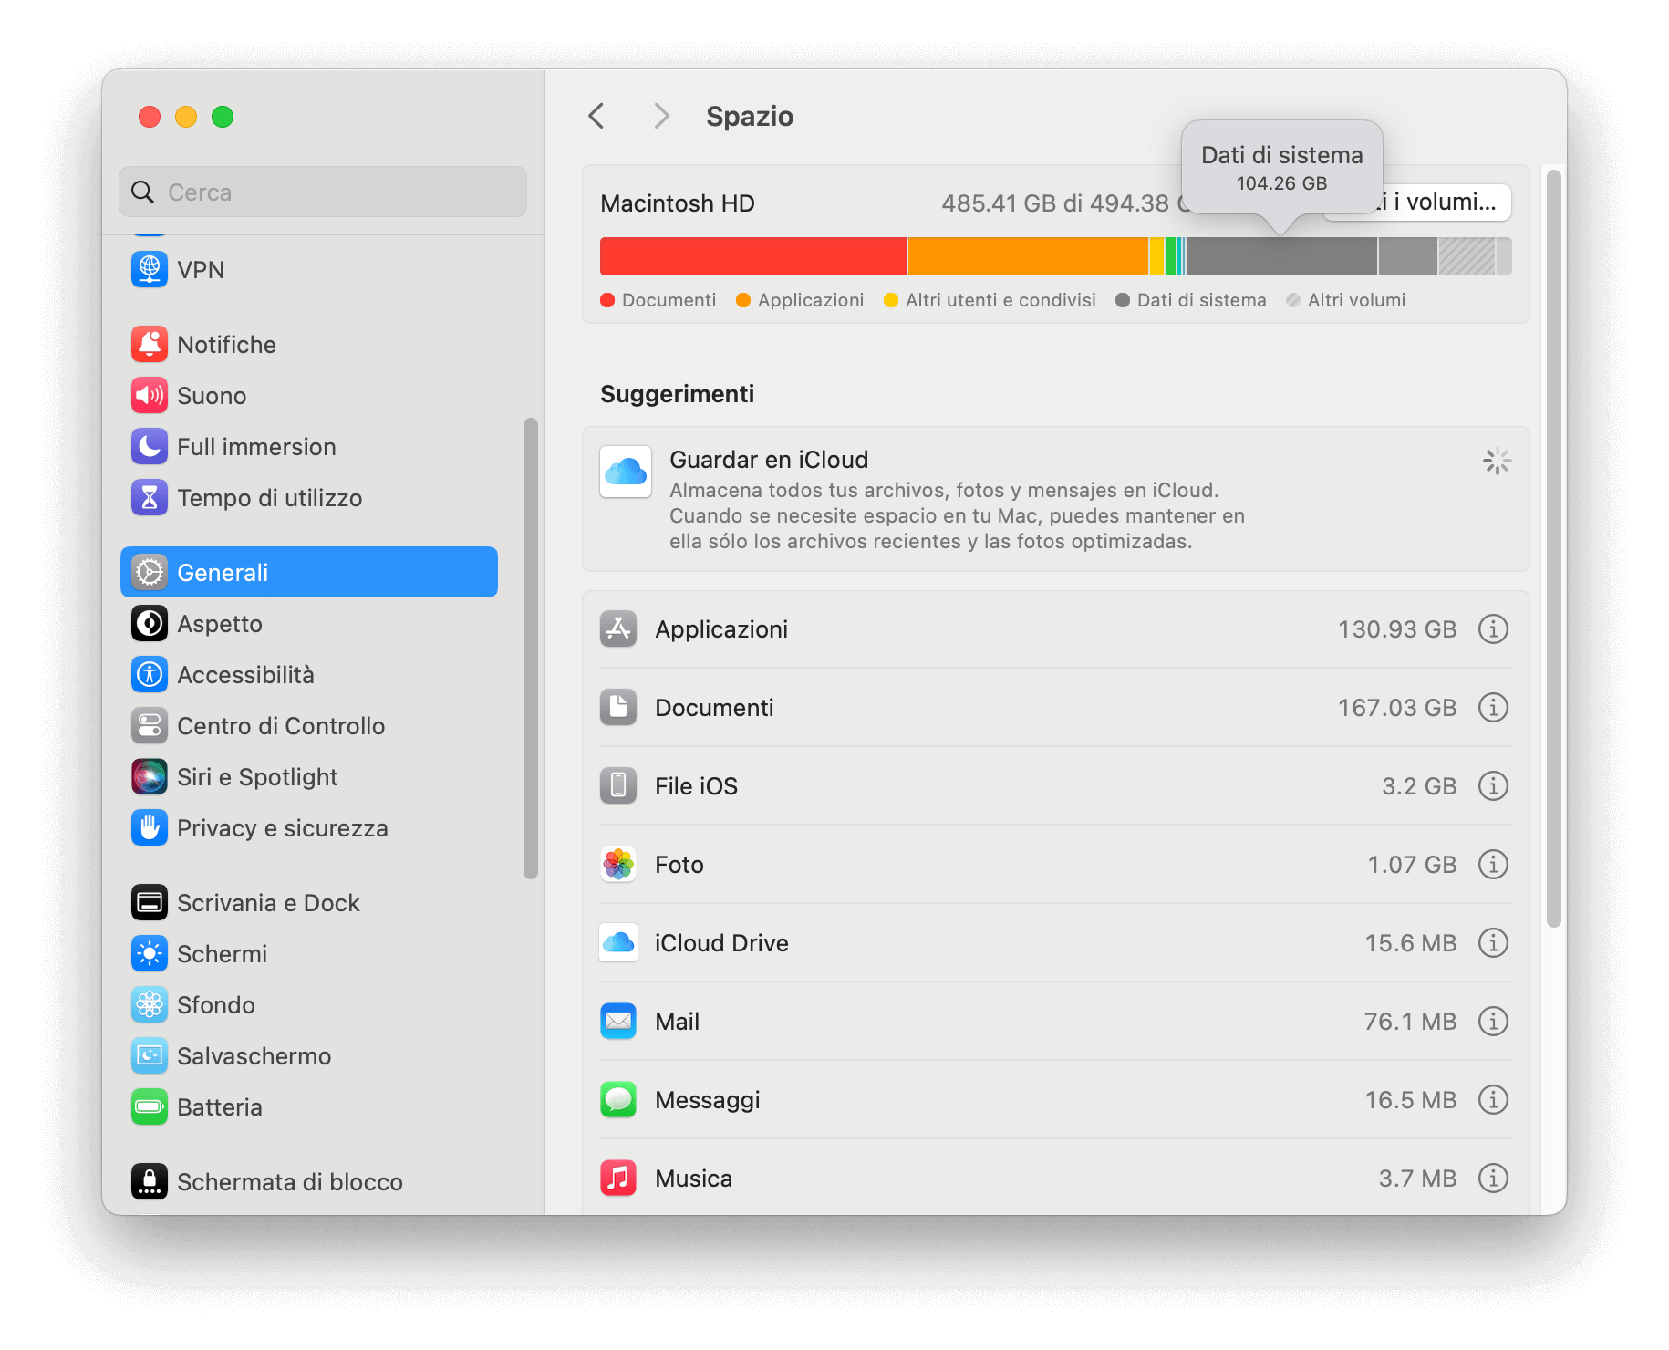Show info for File iOS
Screen dimensions: 1669x1350
[1493, 785]
